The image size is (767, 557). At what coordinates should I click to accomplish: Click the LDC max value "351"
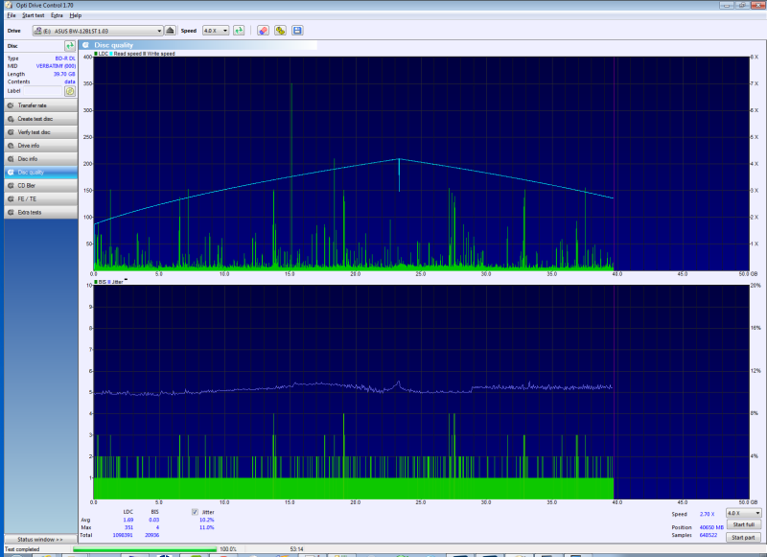click(128, 527)
